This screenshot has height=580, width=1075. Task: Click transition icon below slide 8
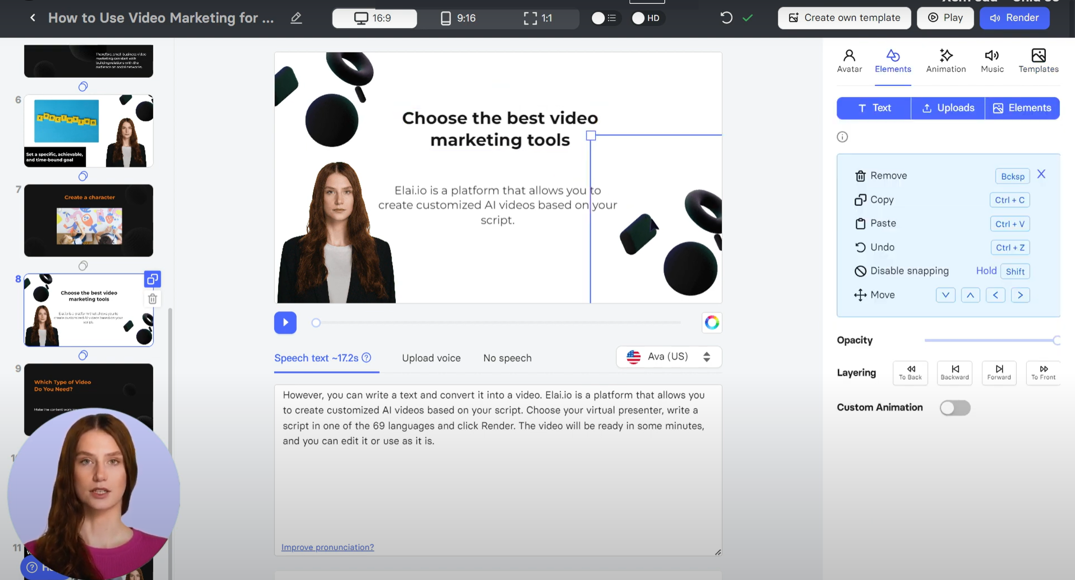[83, 355]
